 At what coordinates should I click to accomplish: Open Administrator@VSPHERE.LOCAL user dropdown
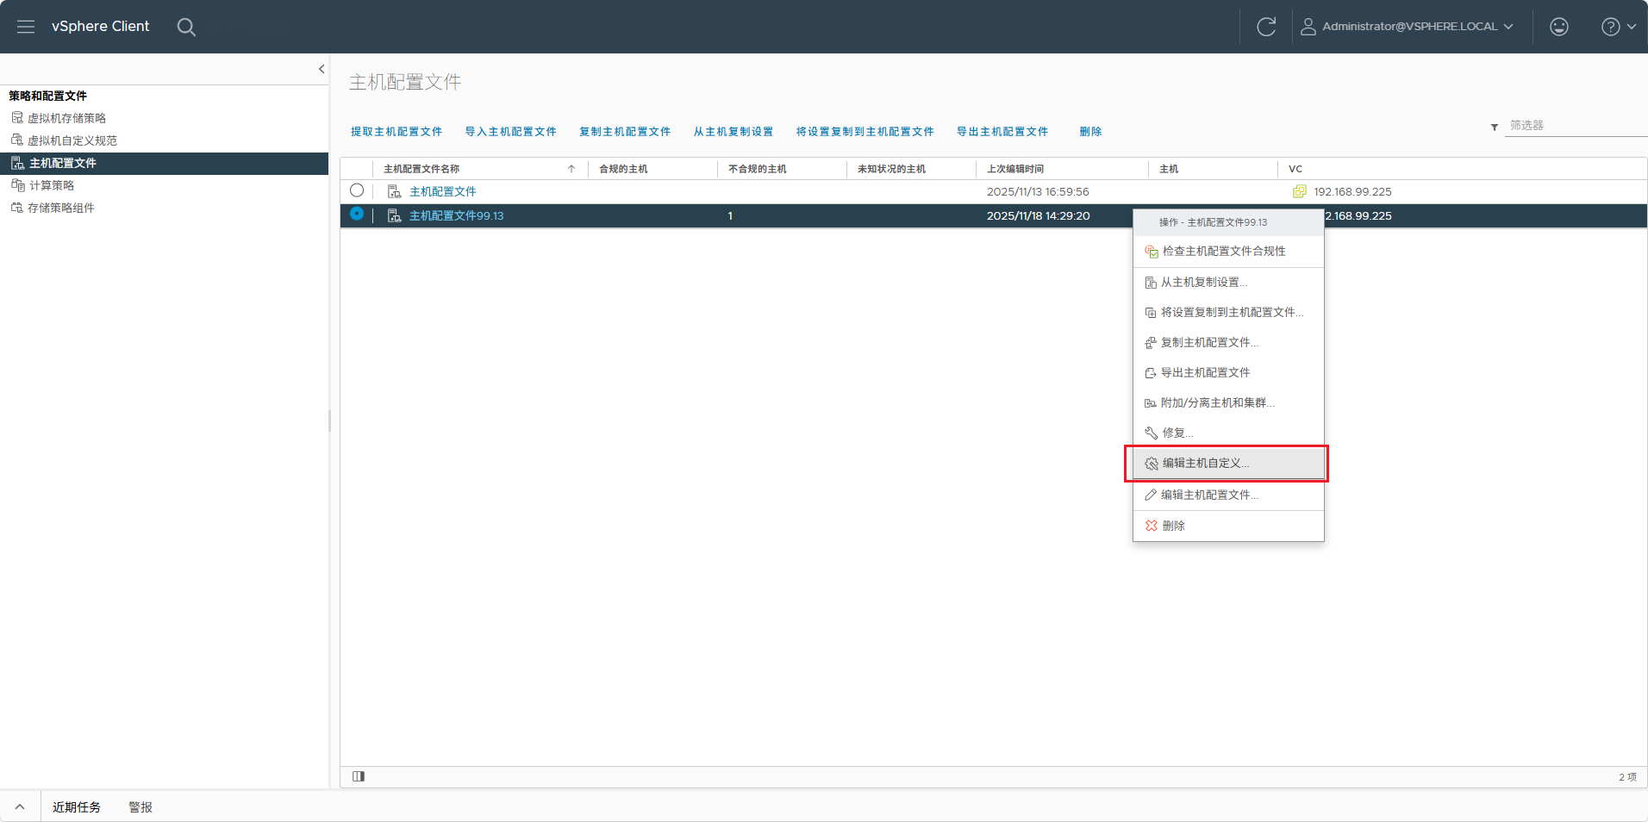click(x=1408, y=27)
